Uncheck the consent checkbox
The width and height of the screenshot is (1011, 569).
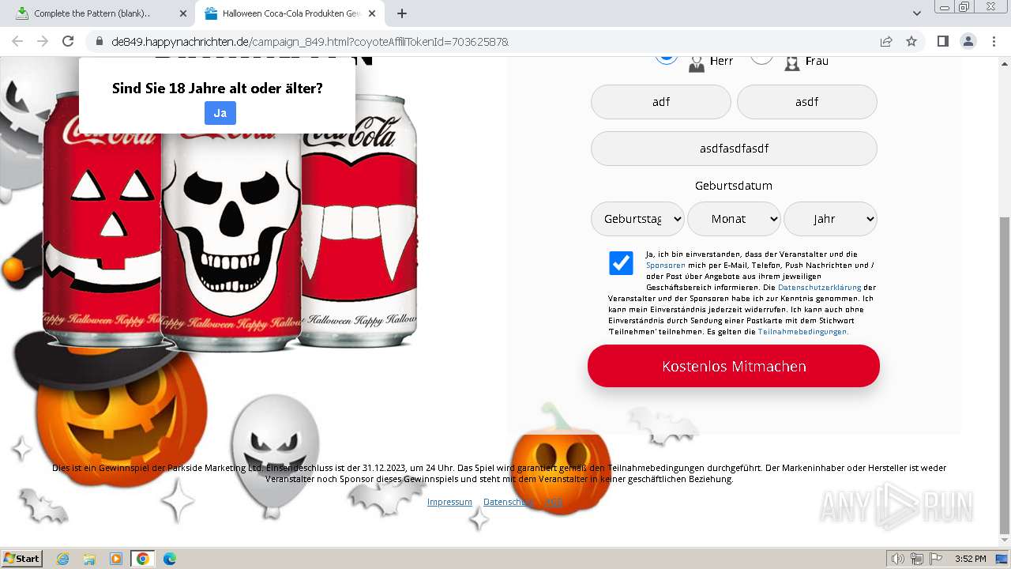pyautogui.click(x=621, y=263)
